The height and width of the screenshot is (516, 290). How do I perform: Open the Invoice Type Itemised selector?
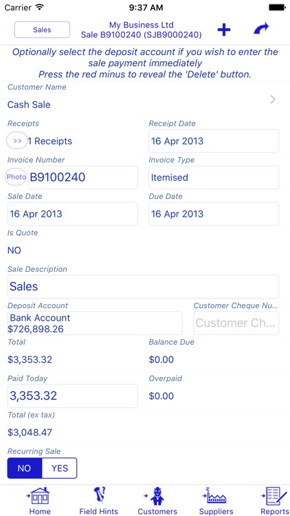tap(214, 178)
